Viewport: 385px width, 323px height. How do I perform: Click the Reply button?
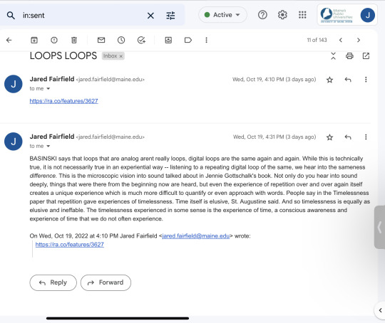click(x=53, y=282)
